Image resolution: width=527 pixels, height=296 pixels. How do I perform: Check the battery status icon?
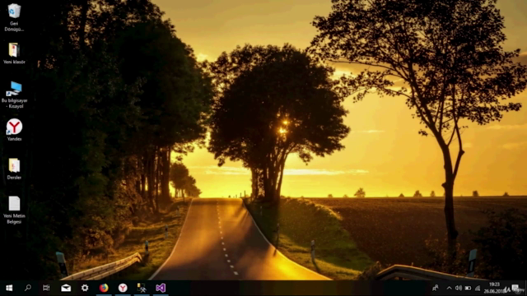pos(468,288)
